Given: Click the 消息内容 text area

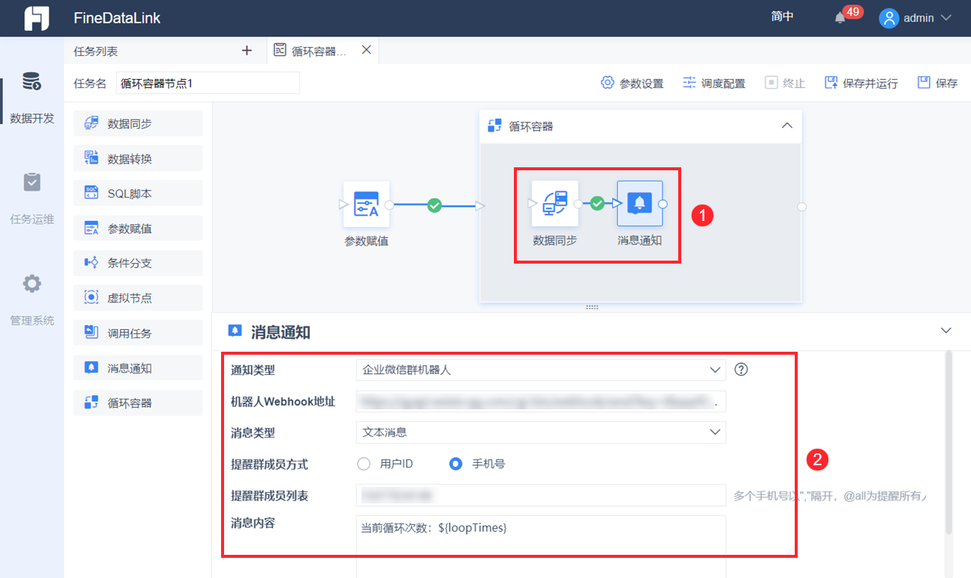Looking at the screenshot, I should point(541,547).
